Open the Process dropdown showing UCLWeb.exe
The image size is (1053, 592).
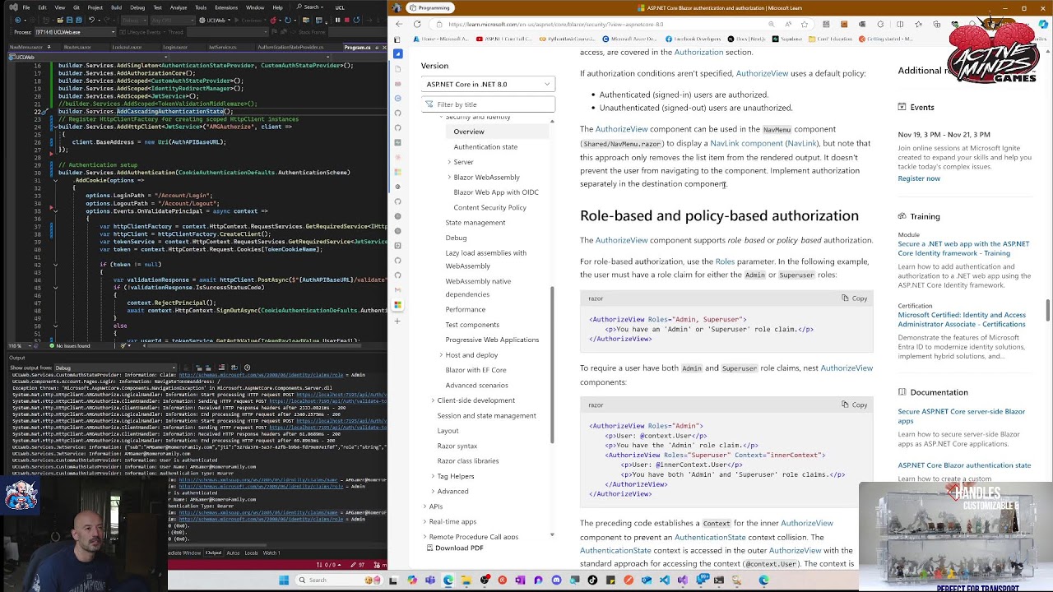pos(76,32)
